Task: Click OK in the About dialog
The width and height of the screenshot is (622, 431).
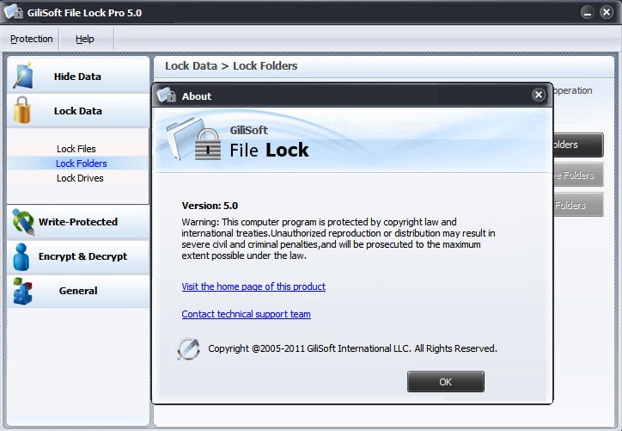Action: 446,382
